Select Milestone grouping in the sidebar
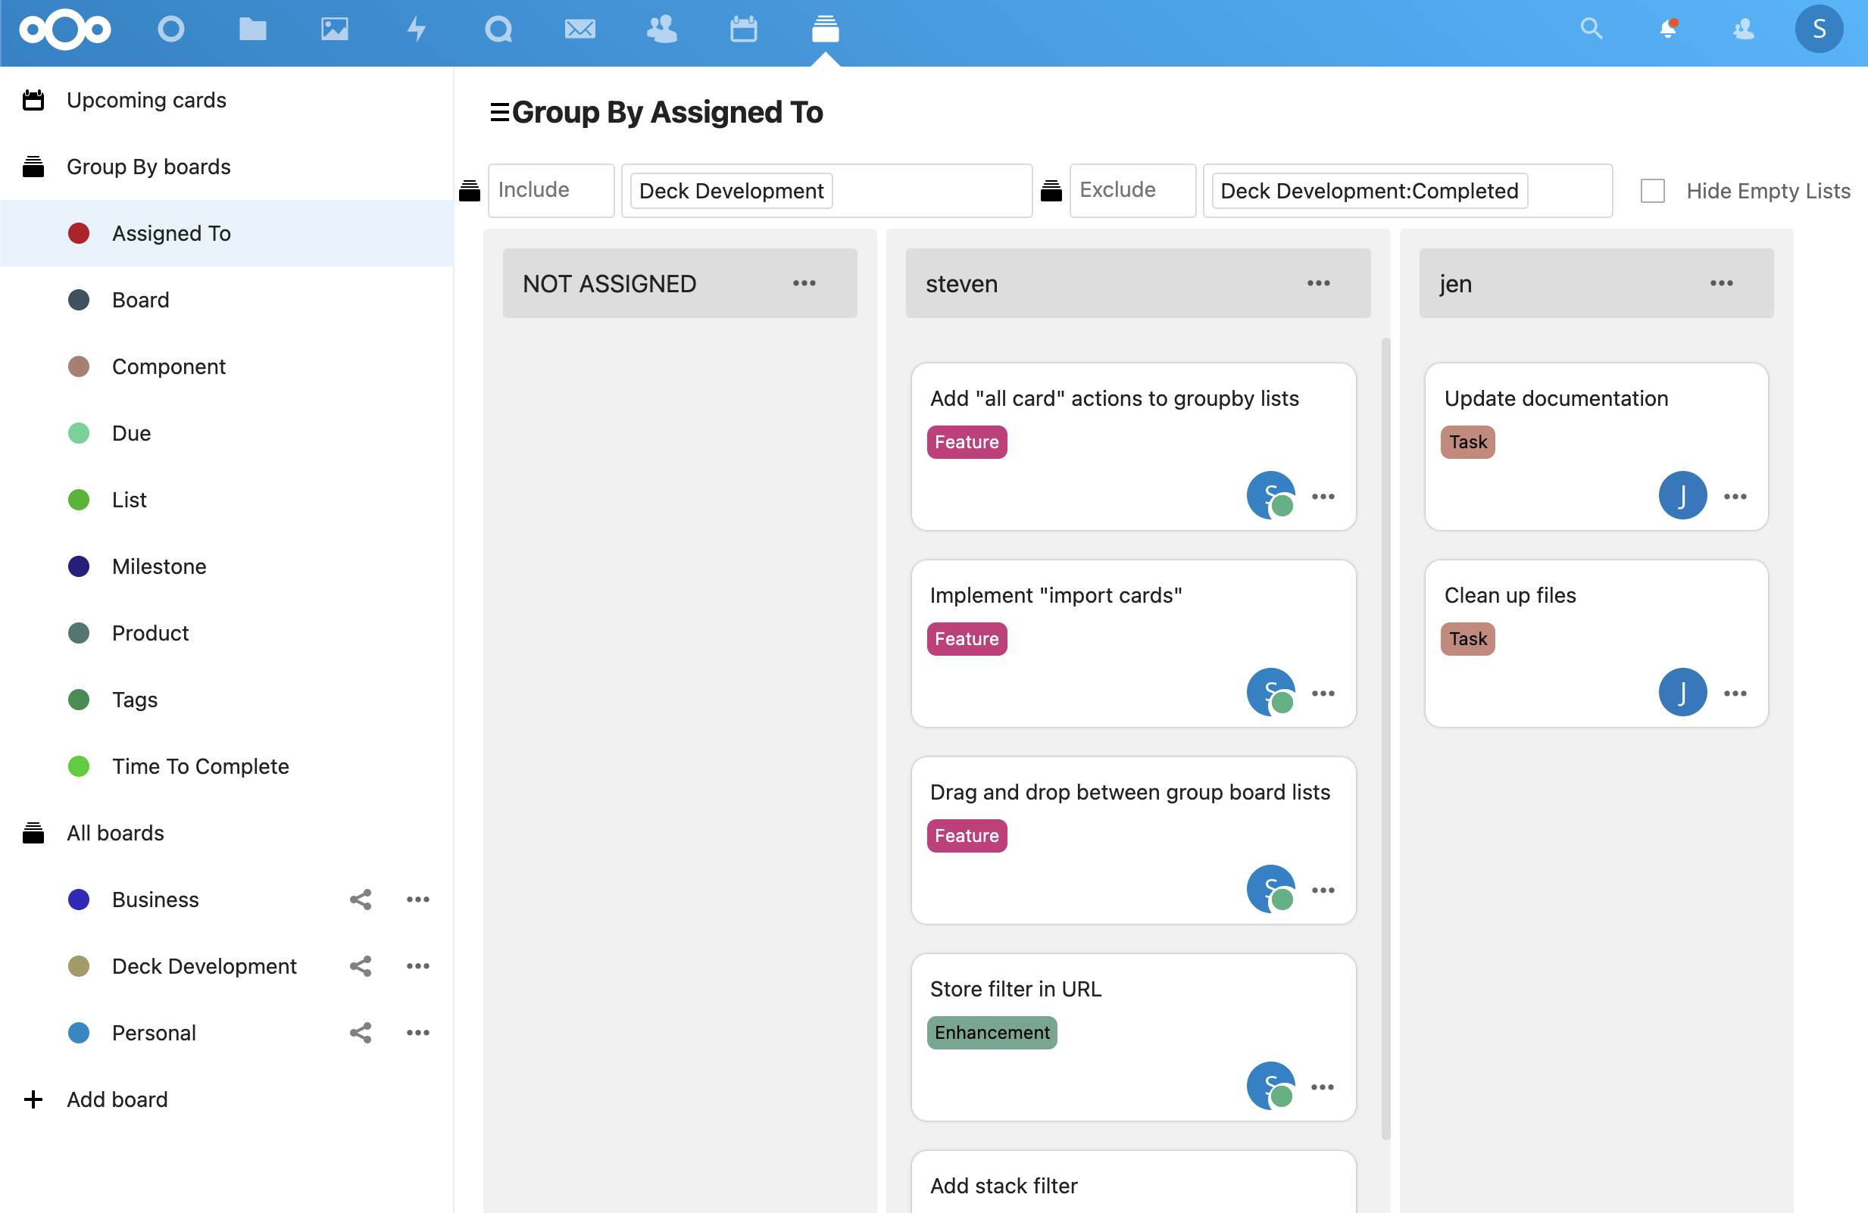The image size is (1868, 1213). click(x=159, y=566)
